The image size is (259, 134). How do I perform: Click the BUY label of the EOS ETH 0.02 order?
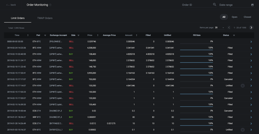71,111
